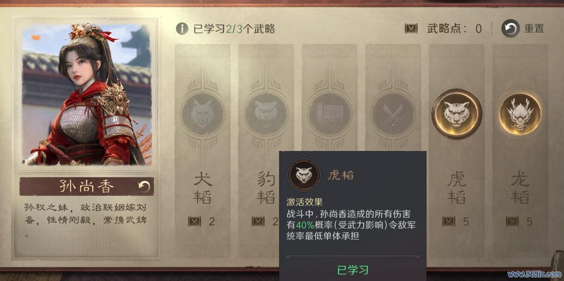Tap the 犬韬 column name label
Viewport: 564px width, 281px height.
pos(203,188)
